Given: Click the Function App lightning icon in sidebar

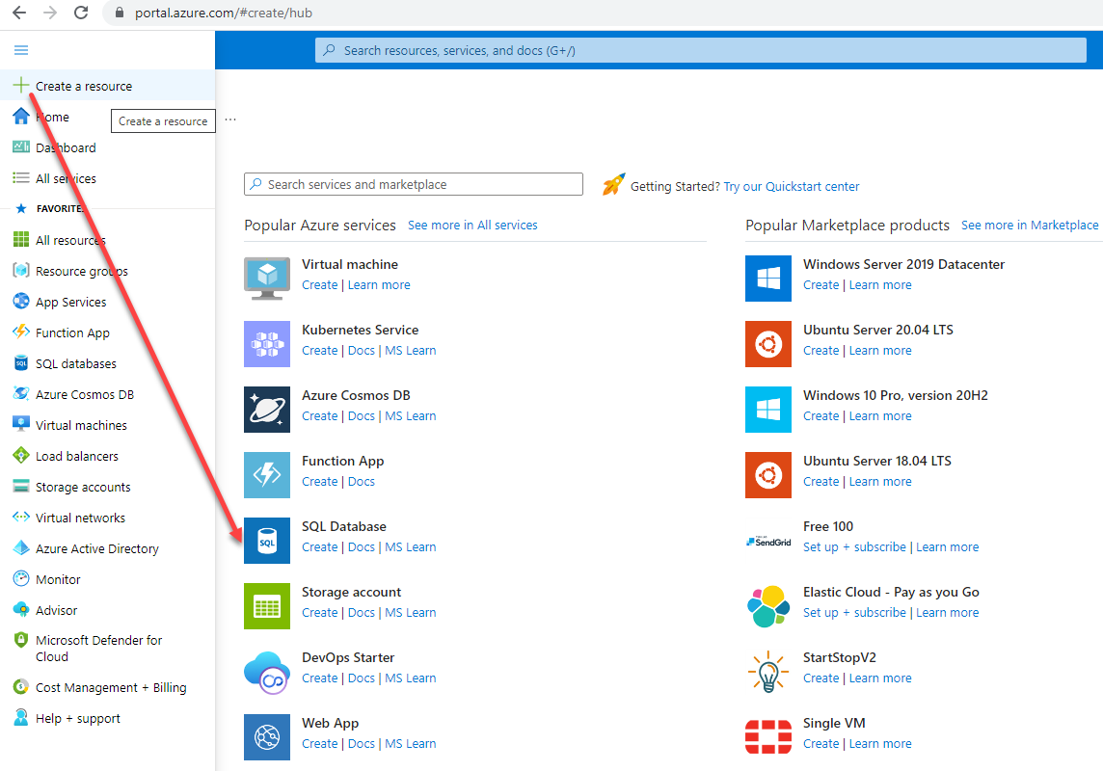Looking at the screenshot, I should coord(21,332).
